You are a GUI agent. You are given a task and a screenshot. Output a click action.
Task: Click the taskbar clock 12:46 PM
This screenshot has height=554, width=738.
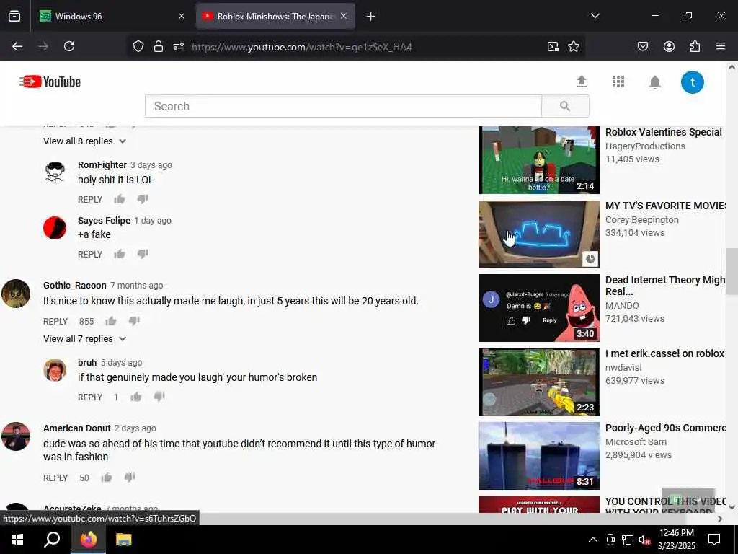676,540
